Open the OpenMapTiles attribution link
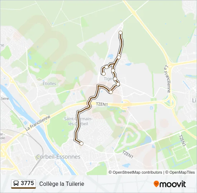 tap(180, 172)
